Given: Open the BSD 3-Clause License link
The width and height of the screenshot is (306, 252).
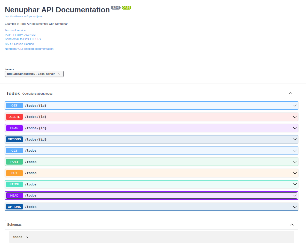Looking at the screenshot, I should pos(19,44).
